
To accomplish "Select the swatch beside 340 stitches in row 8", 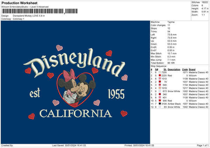I will [x=160, y=94].
